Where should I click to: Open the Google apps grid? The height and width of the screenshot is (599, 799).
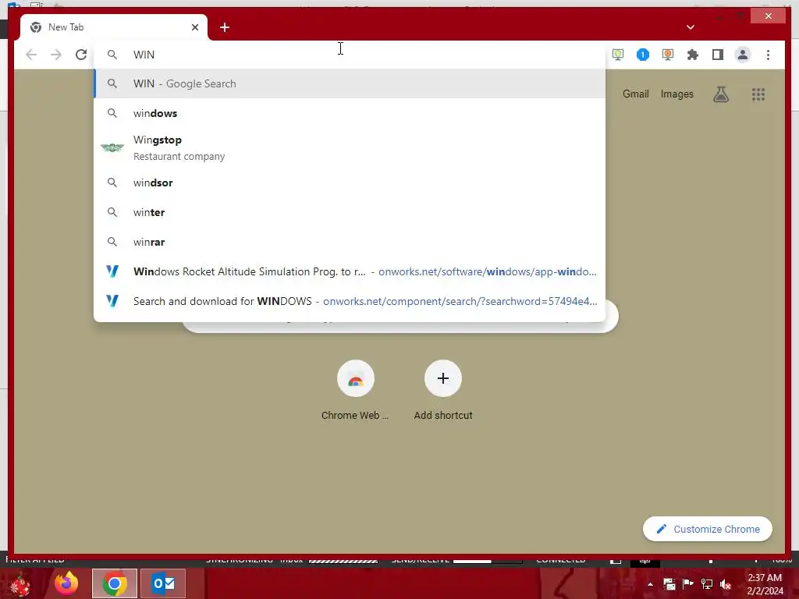pyautogui.click(x=758, y=94)
